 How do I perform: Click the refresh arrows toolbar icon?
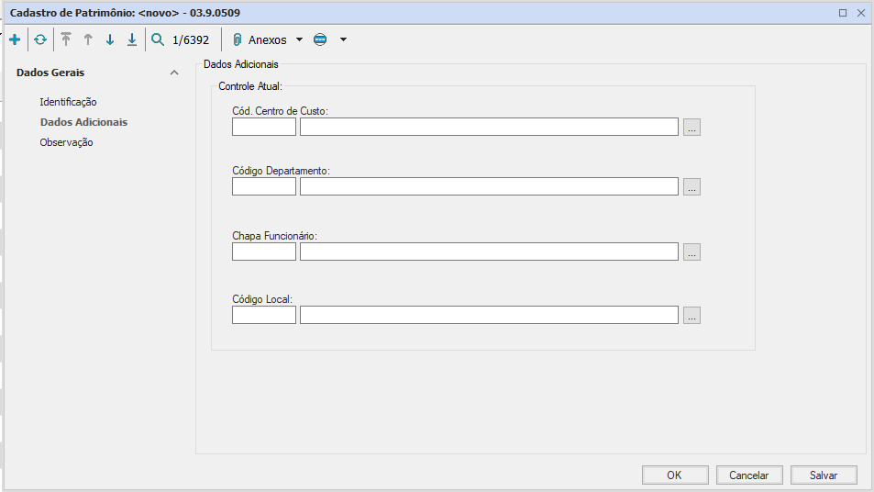[40, 40]
